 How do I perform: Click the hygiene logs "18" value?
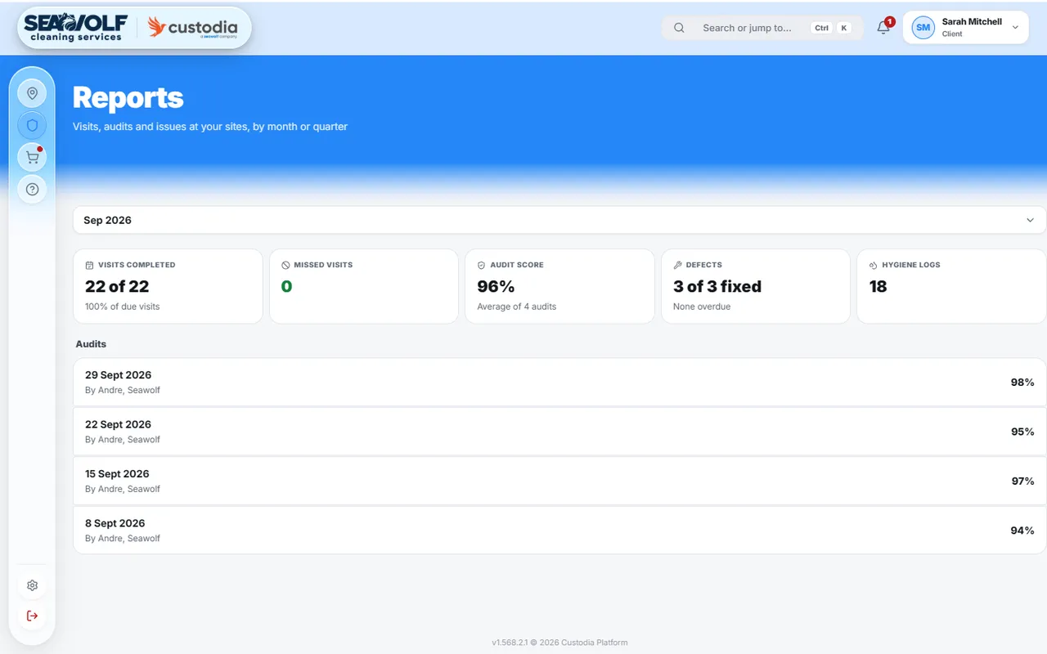click(x=878, y=286)
